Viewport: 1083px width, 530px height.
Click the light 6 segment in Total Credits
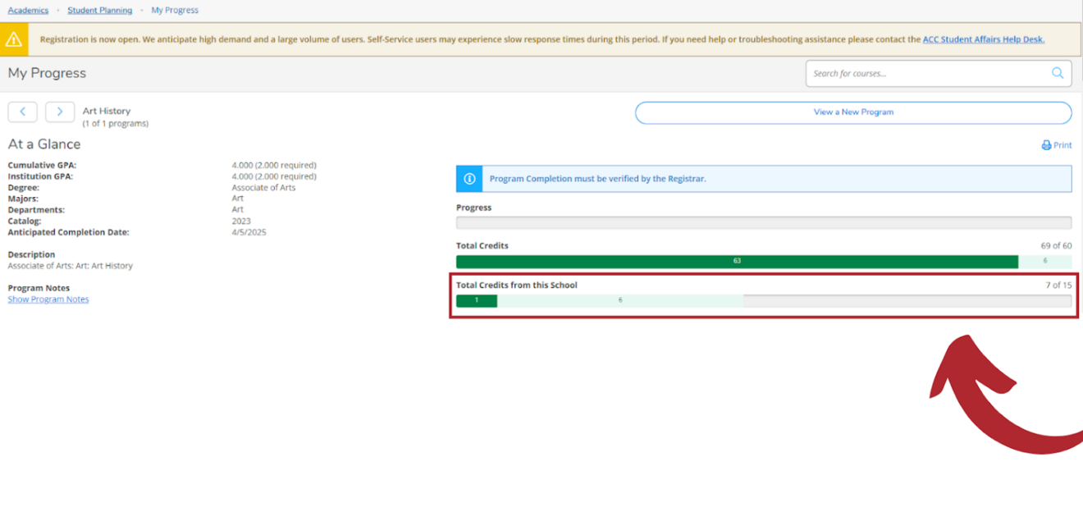pos(1044,261)
